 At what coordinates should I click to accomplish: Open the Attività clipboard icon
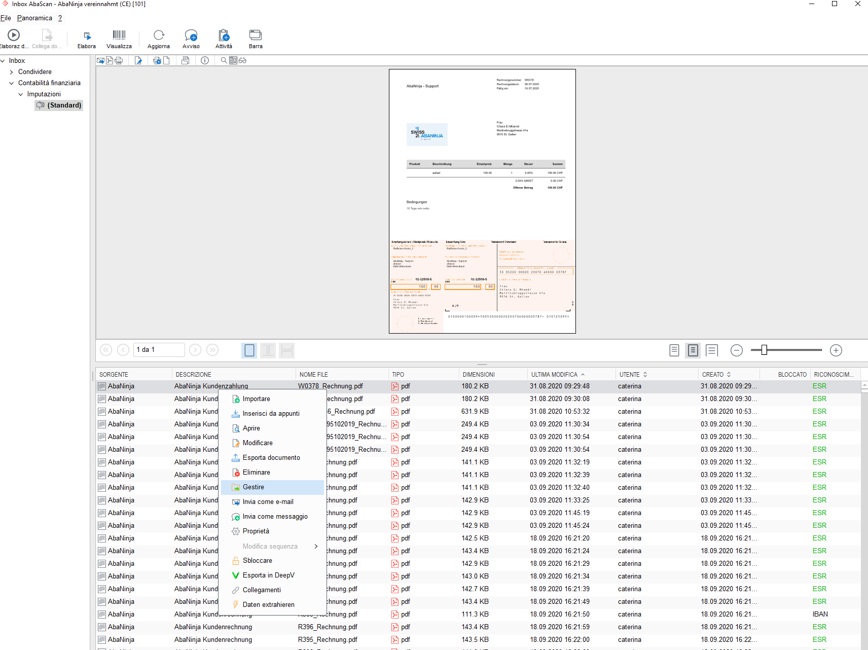tap(224, 35)
